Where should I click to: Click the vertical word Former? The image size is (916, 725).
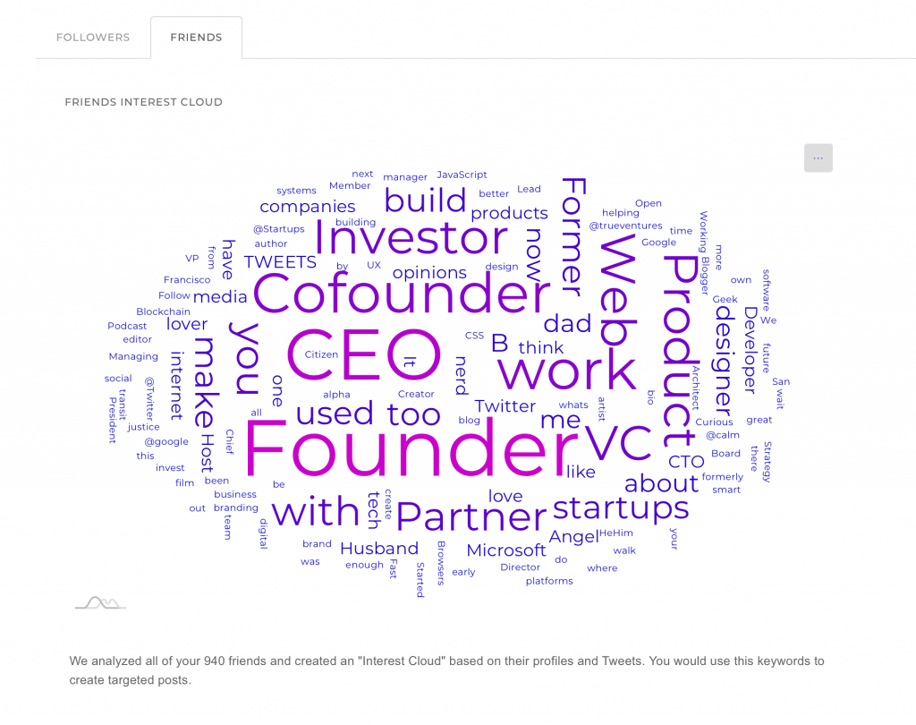coord(573,237)
